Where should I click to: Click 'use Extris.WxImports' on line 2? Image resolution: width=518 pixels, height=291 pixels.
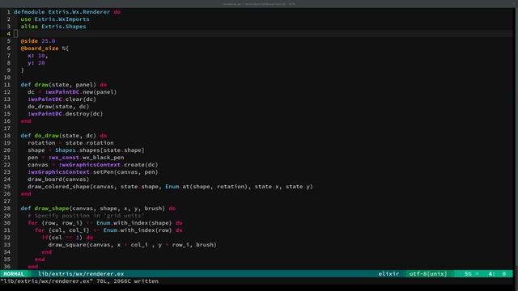[x=55, y=19]
